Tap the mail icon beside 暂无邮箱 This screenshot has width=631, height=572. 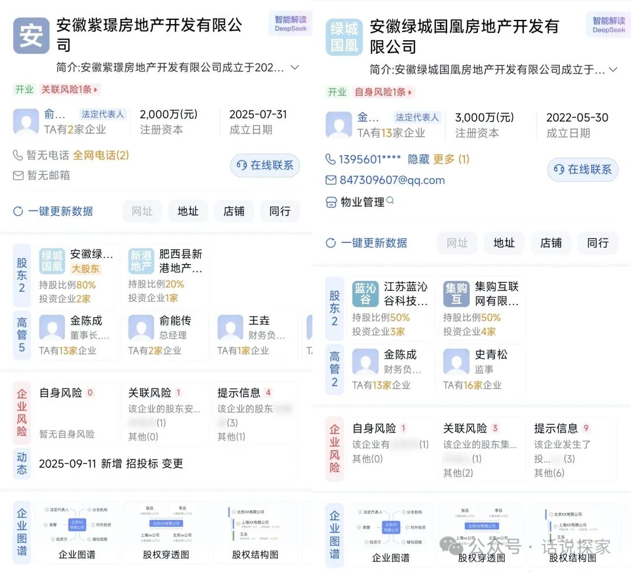(18, 175)
